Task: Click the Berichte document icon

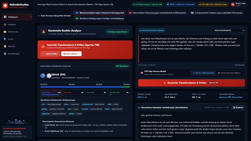Action: (x=5, y=46)
